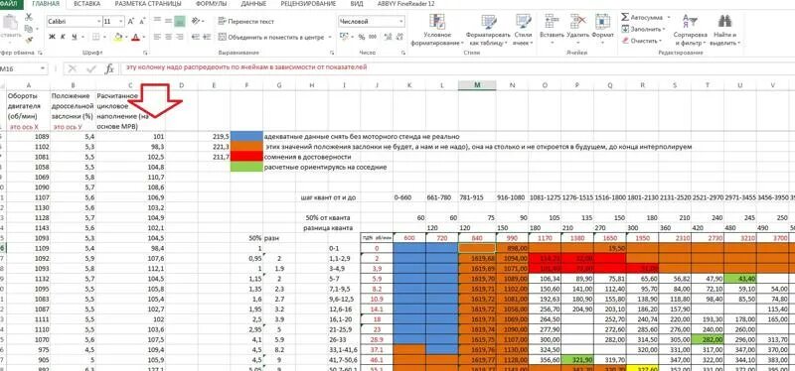Click the Copy icon in the clipboard group
Image resolution: width=795 pixels, height=371 pixels.
click(x=29, y=28)
